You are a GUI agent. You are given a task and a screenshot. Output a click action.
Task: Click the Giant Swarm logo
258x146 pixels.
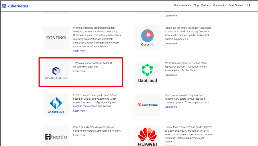pyautogui.click(x=147, y=105)
